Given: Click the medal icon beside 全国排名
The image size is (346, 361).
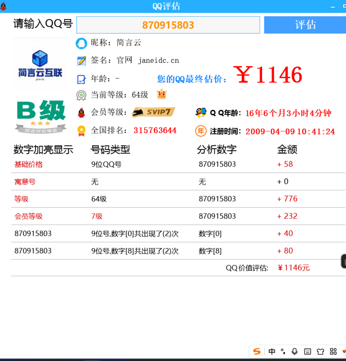Looking at the screenshot, I should [x=81, y=131].
